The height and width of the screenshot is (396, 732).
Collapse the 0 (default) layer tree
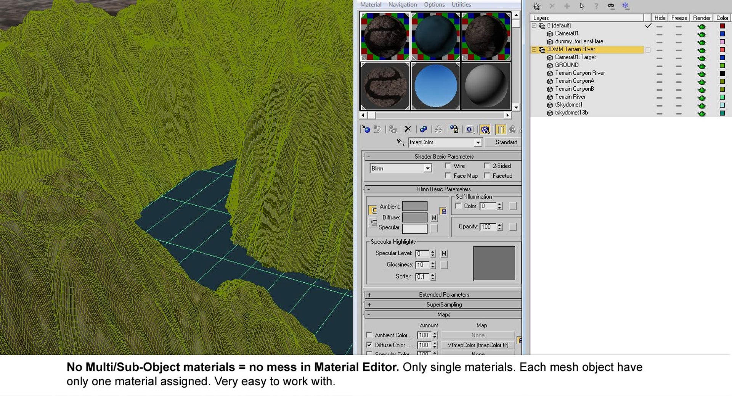tap(534, 26)
